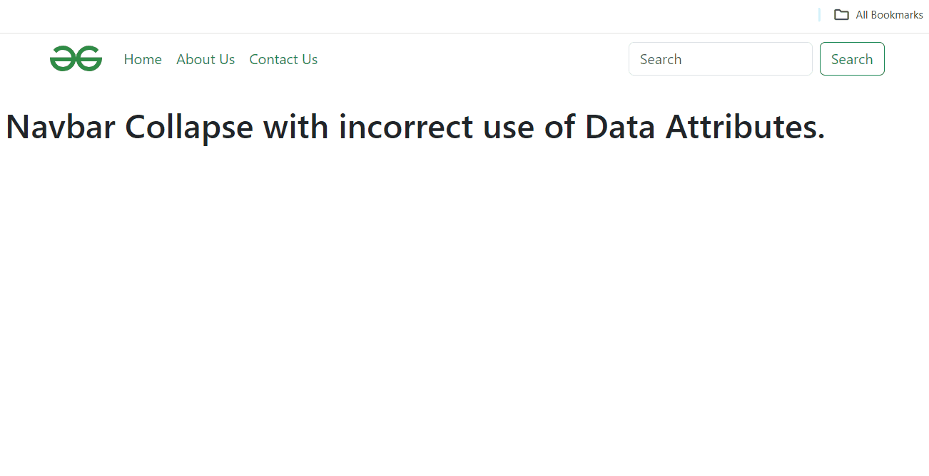This screenshot has height=476, width=929.
Task: Click the word "Navbar" in the heading
Action: (x=60, y=128)
